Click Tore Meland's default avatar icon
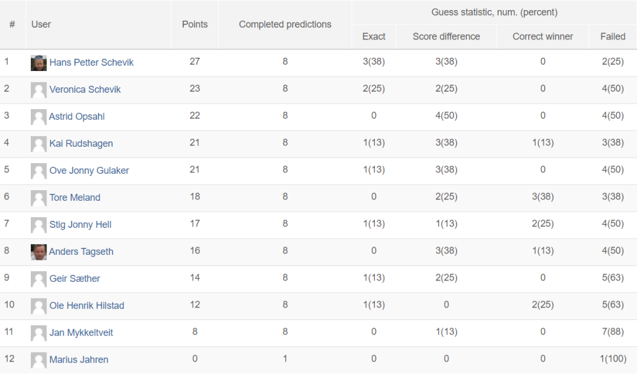The height and width of the screenshot is (374, 644). pyautogui.click(x=38, y=198)
